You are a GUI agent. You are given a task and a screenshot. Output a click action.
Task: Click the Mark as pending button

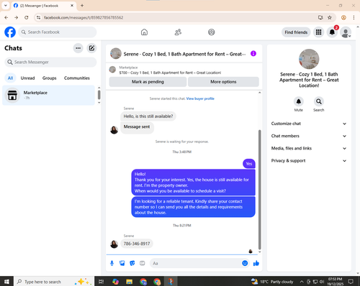tap(148, 82)
